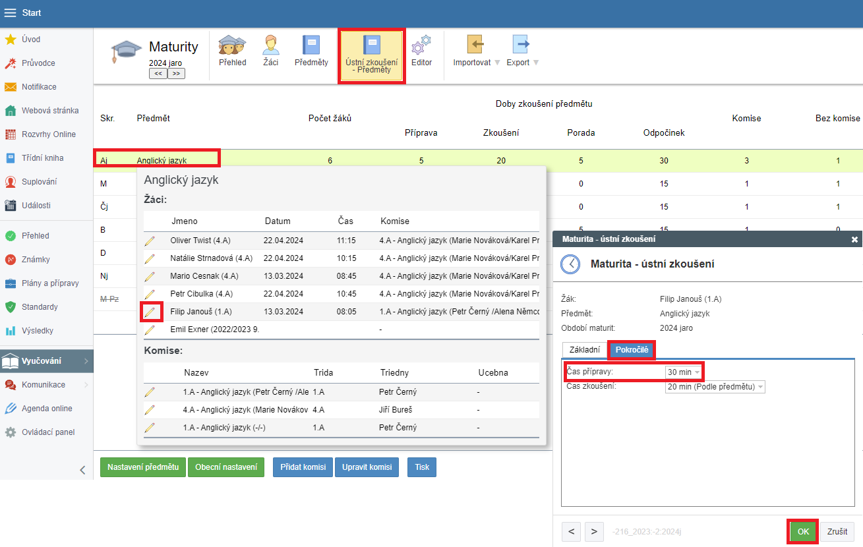This screenshot has width=863, height=547.
Task: Go to the next student with > button
Action: pos(594,531)
